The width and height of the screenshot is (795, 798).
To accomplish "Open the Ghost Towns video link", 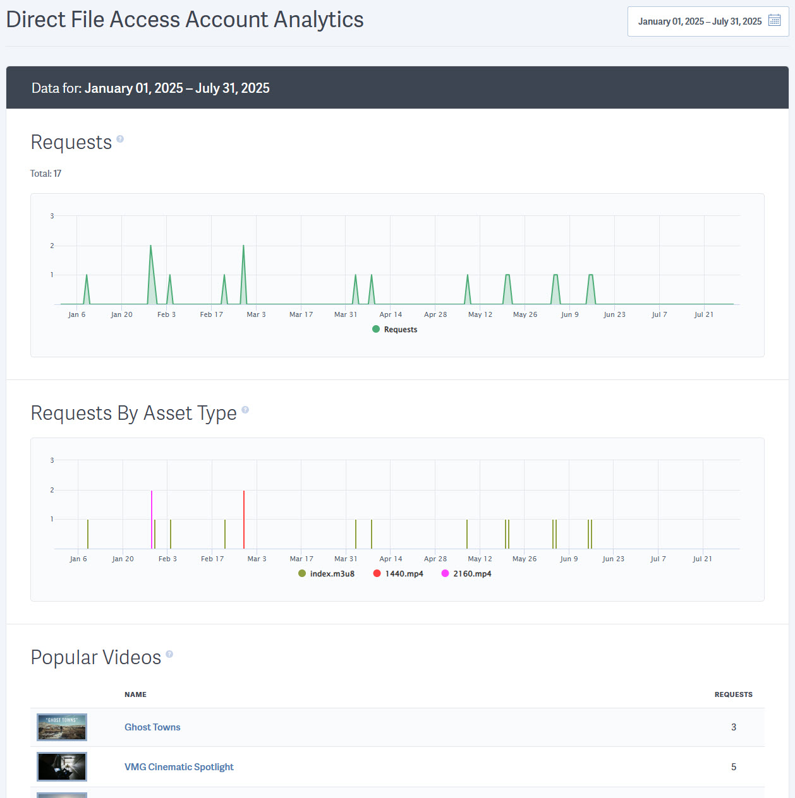I will coord(152,727).
